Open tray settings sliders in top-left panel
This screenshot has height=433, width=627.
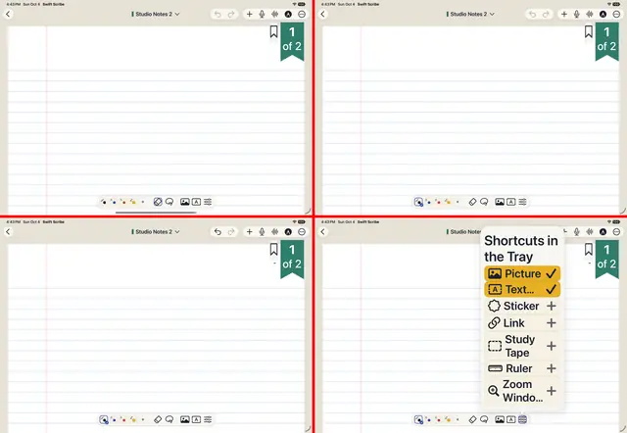tap(208, 202)
